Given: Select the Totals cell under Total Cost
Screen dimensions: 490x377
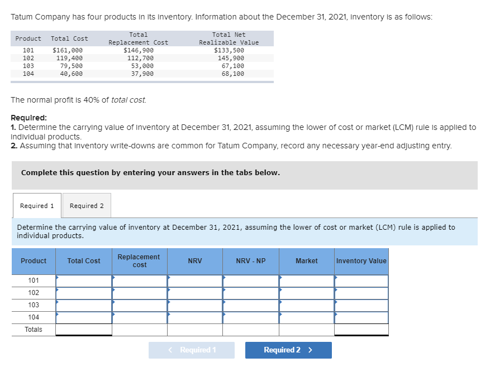Looking at the screenshot, I should click(84, 330).
